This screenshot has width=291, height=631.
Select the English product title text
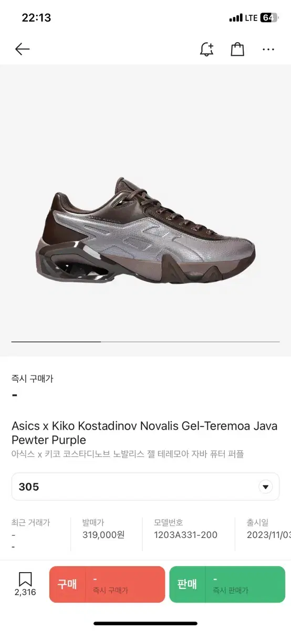144,433
